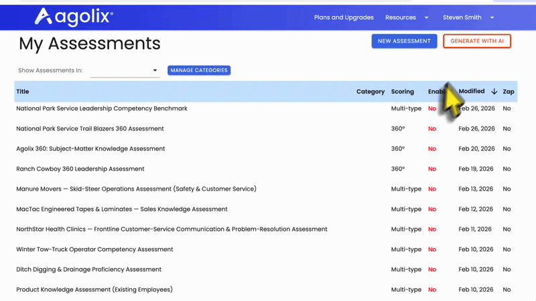Toggle Enabled status for Ditch Digging assessment
This screenshot has height=301, width=536.
(432, 270)
